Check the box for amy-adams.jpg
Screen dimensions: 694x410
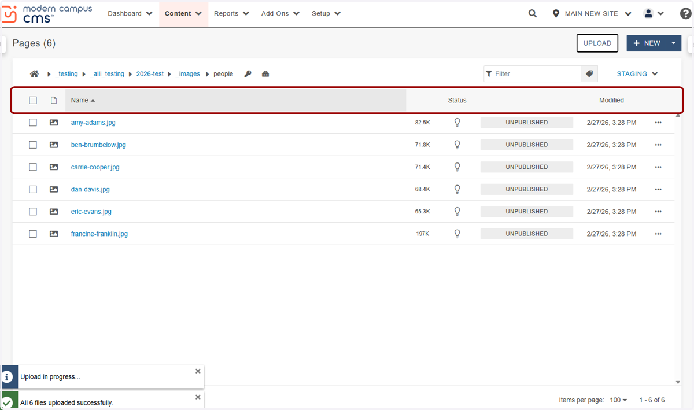[33, 123]
